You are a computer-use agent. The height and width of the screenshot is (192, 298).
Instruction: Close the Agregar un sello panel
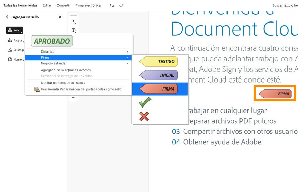click(60, 17)
